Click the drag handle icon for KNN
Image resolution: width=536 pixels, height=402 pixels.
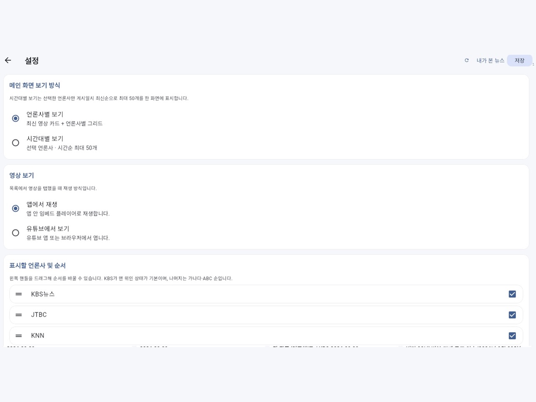(x=19, y=336)
